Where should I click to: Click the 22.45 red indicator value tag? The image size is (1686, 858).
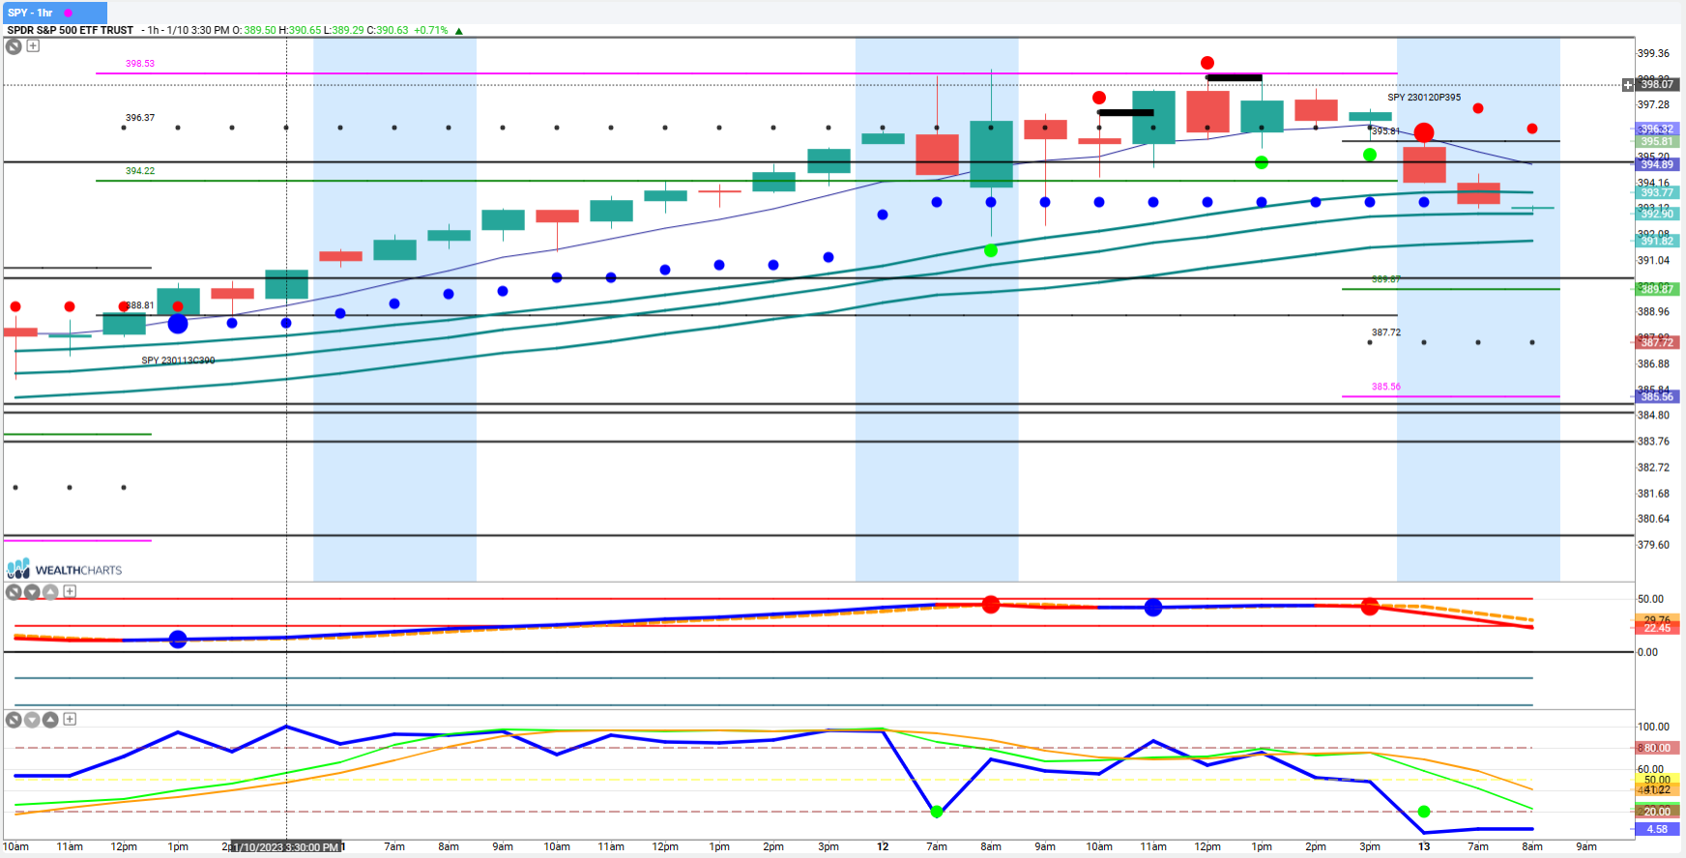click(x=1657, y=628)
